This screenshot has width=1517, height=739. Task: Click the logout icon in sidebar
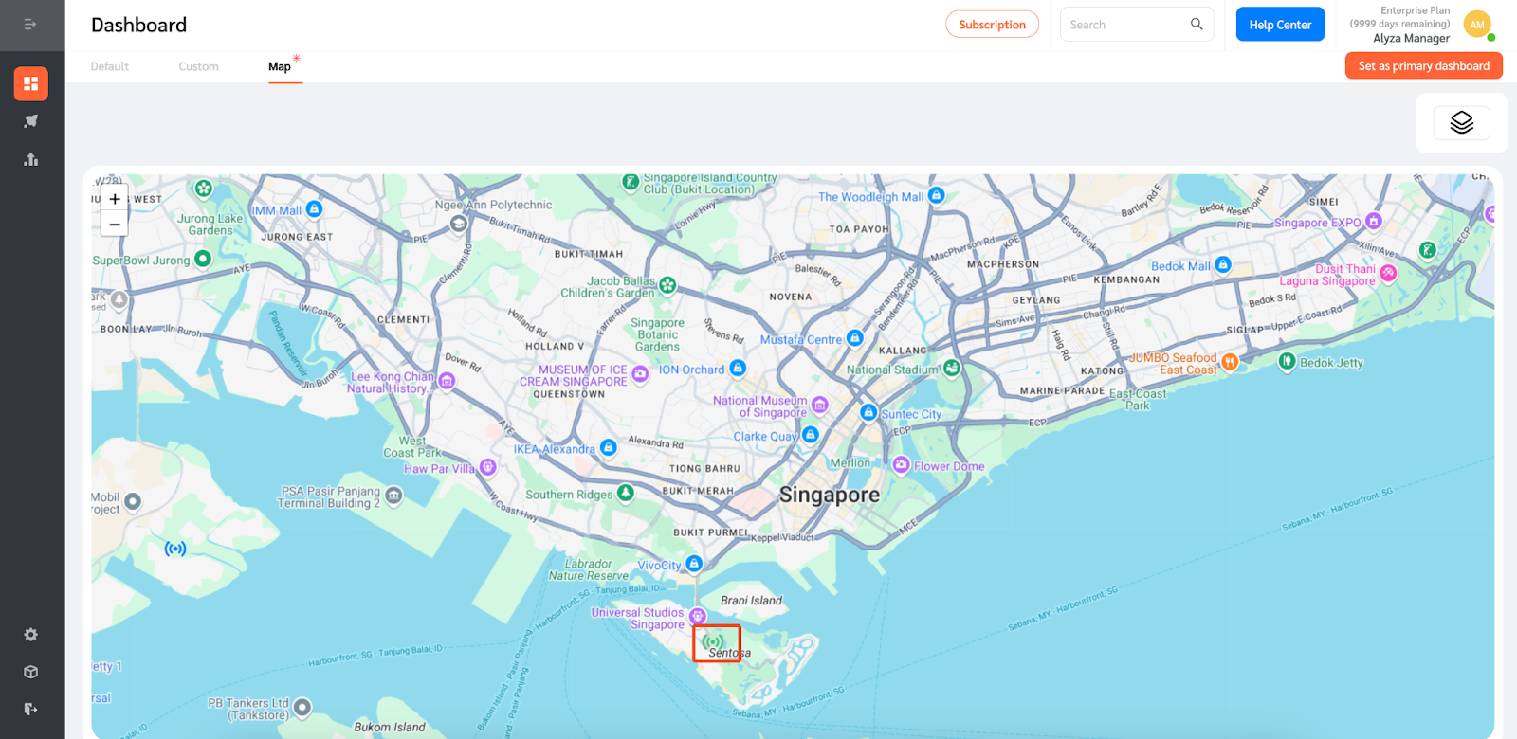tap(31, 709)
